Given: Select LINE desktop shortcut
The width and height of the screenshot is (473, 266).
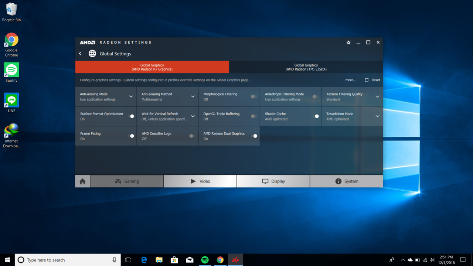Looking at the screenshot, I should pos(11,103).
